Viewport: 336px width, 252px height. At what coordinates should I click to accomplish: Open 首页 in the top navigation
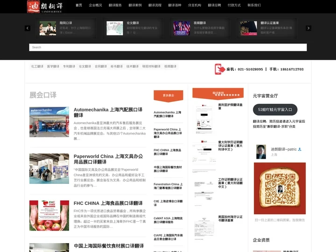pyautogui.click(x=79, y=5)
